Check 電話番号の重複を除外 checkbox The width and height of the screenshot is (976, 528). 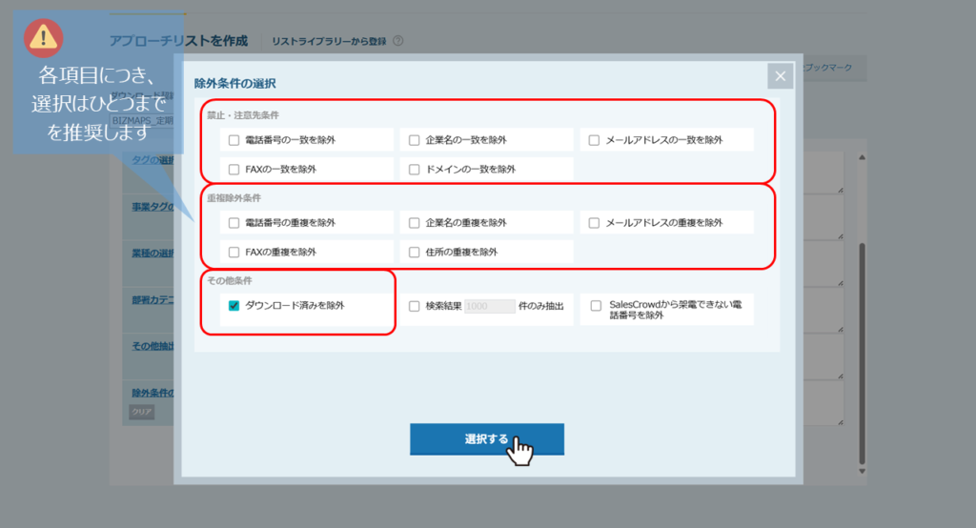[234, 223]
